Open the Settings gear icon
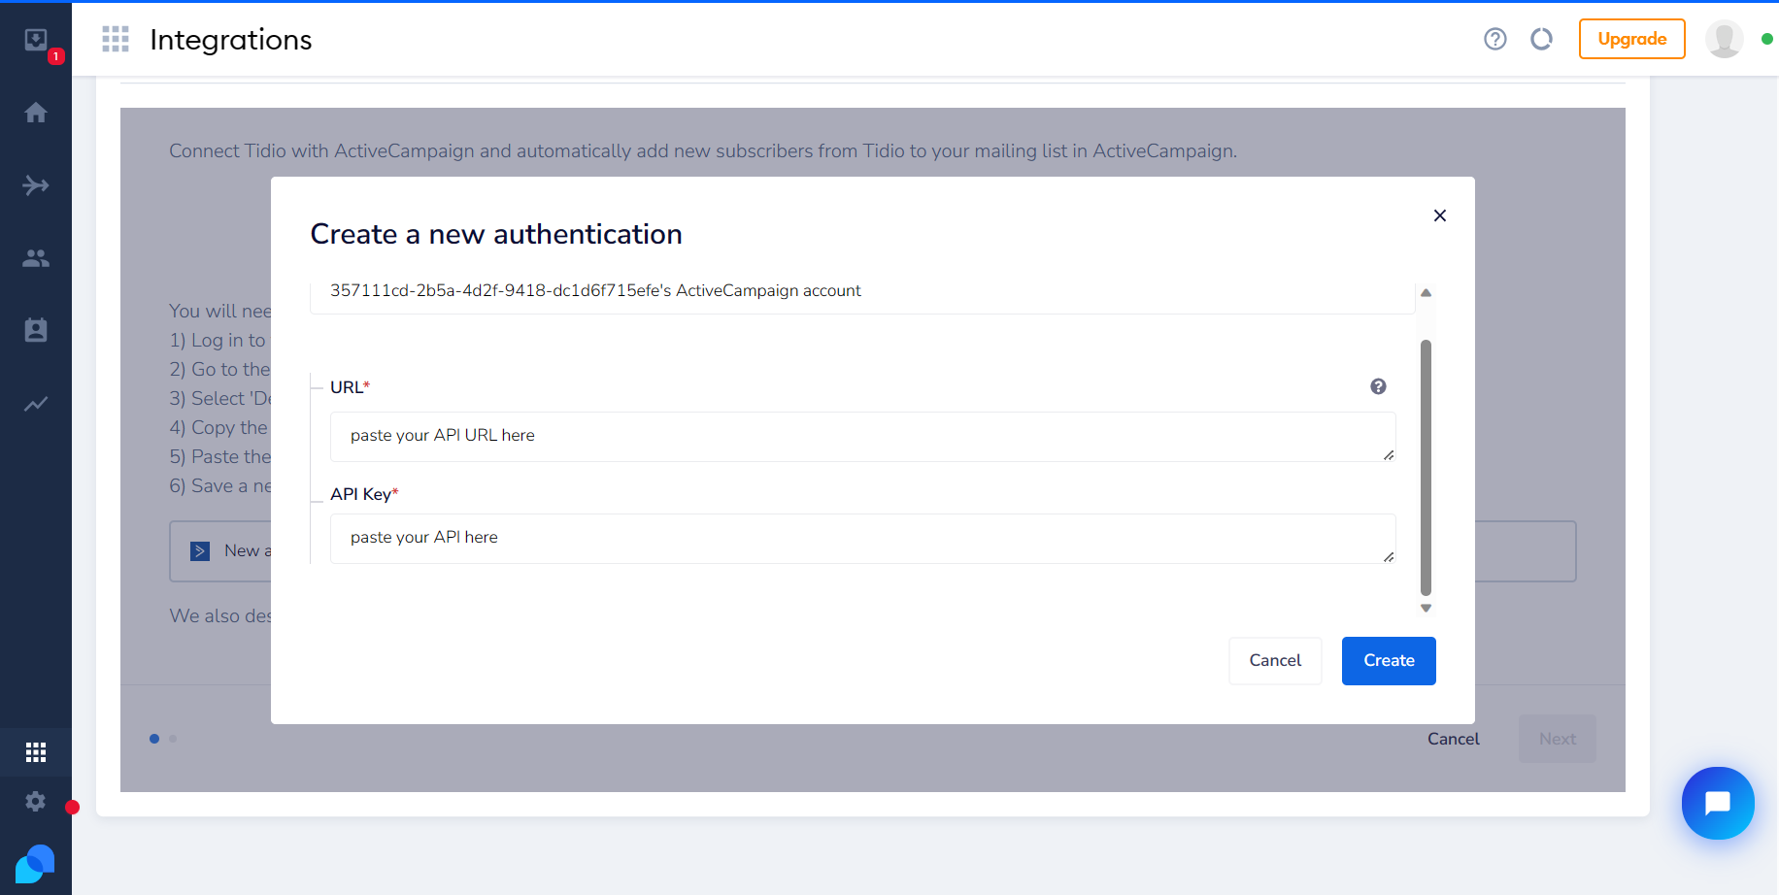Image resolution: width=1779 pixels, height=895 pixels. [x=36, y=801]
